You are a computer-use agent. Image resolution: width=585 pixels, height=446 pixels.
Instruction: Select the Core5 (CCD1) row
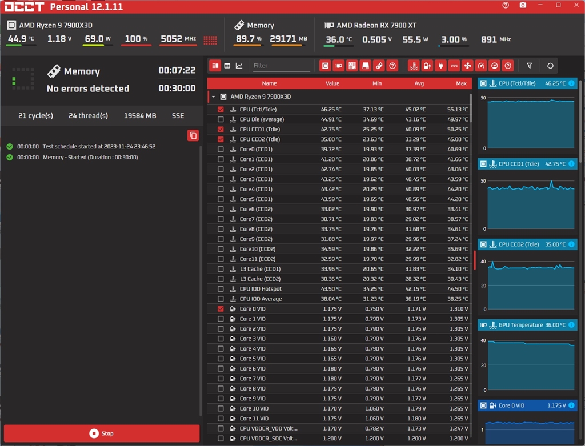click(339, 199)
